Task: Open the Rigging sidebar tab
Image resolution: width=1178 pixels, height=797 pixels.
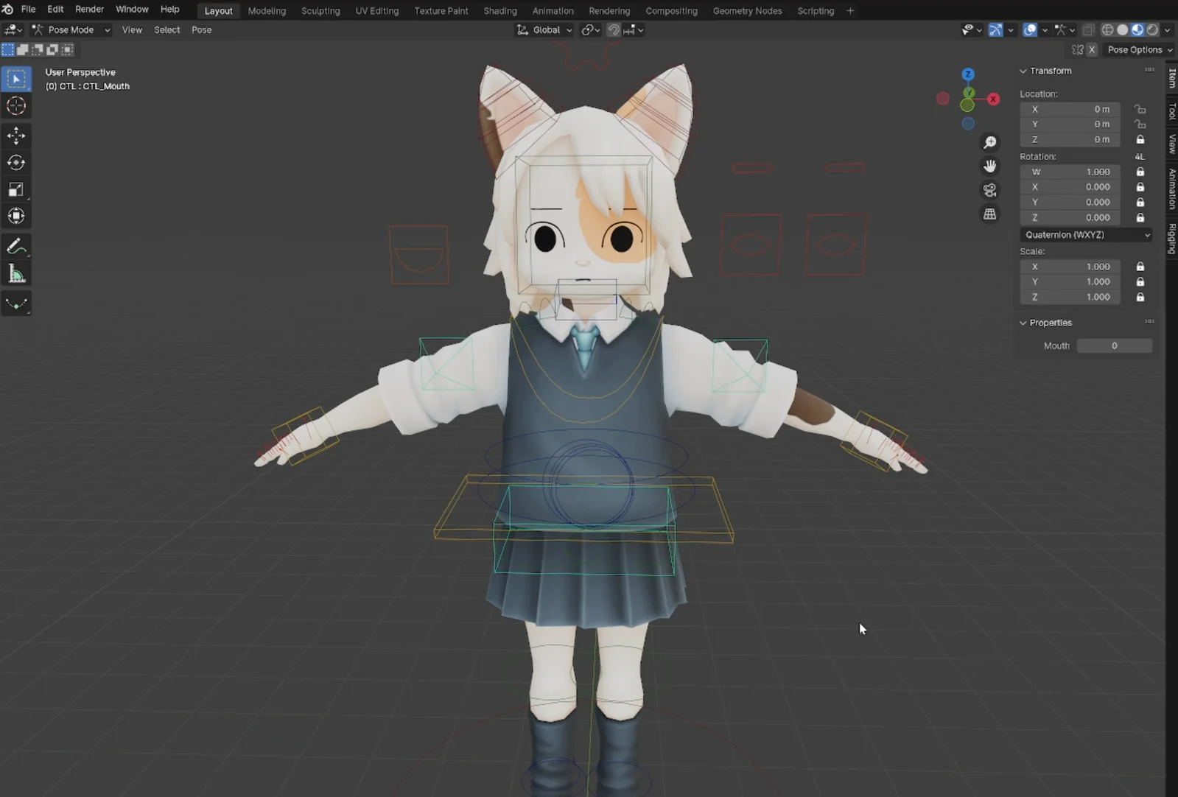Action: pos(1172,239)
